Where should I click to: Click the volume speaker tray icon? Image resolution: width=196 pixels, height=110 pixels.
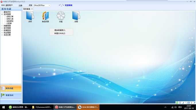tap(176, 107)
